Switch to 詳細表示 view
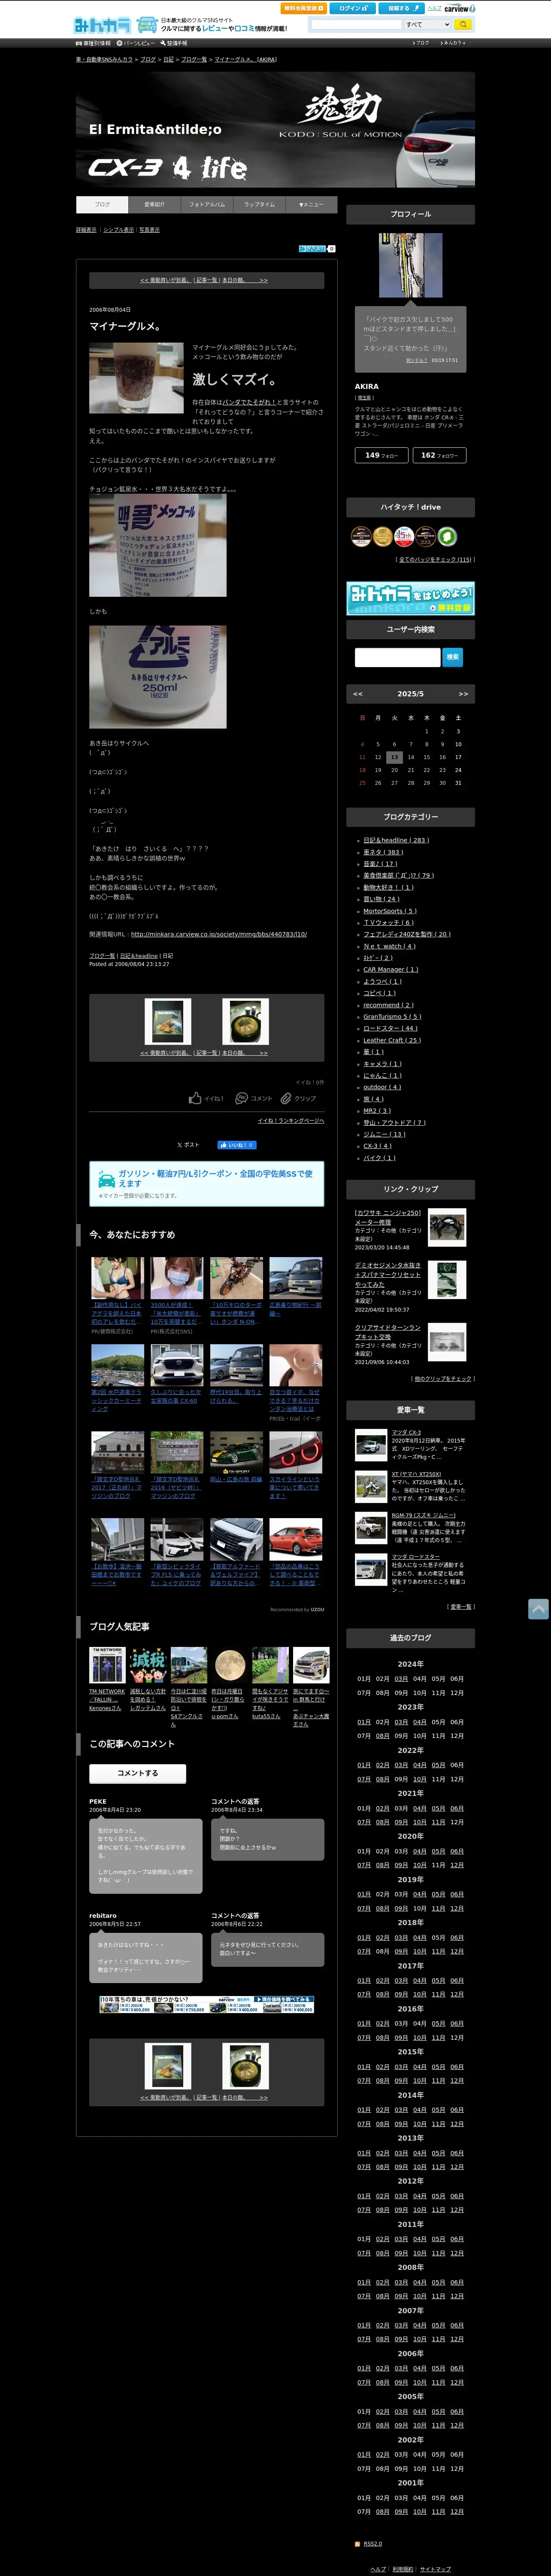 [86, 230]
